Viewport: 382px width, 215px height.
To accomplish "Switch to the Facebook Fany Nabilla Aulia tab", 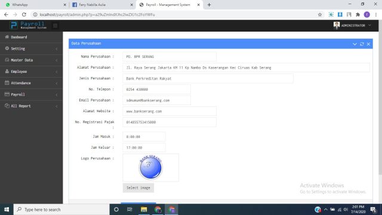I will tap(103, 5).
